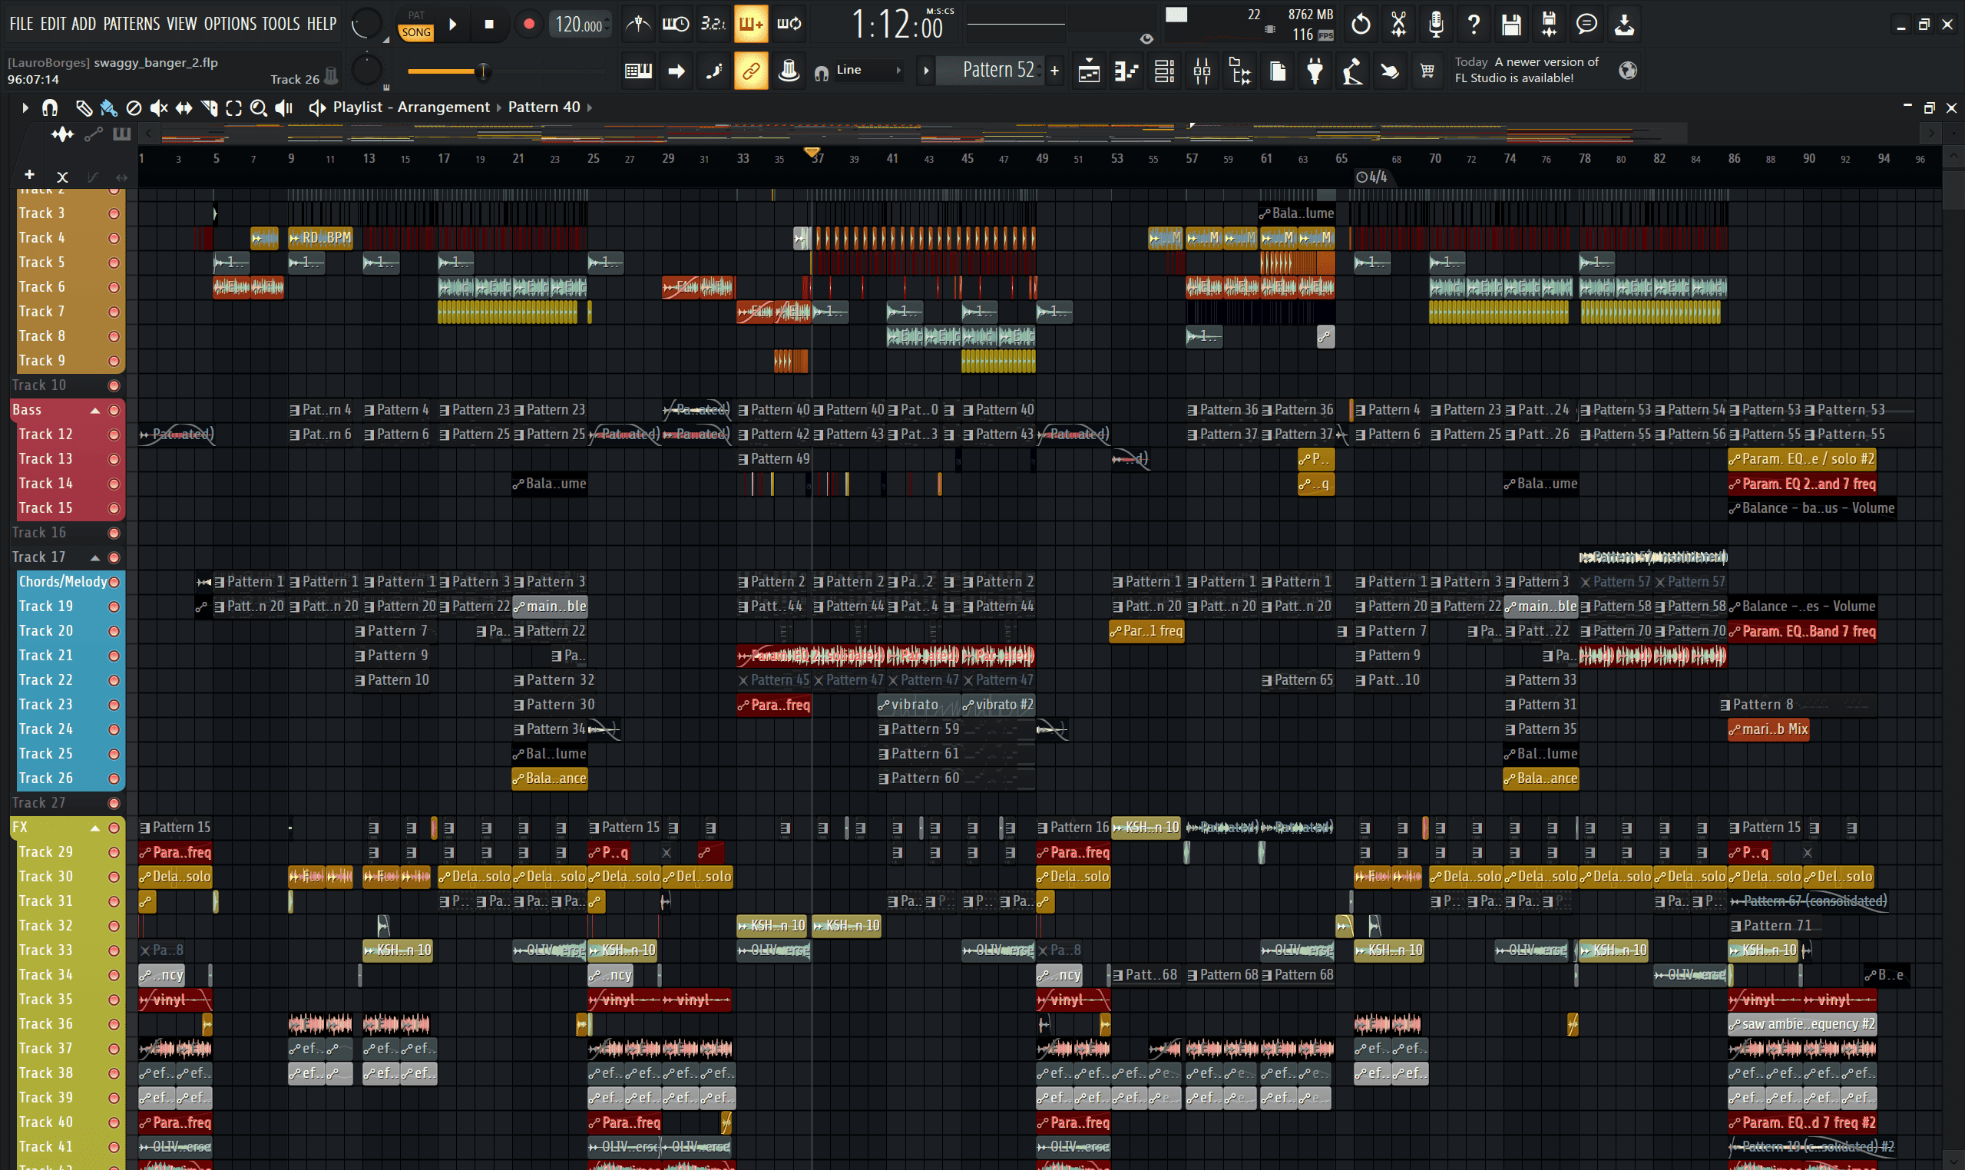Open arrow after Playlist - Arrangement
Screen dimensions: 1965x1170
[x=498, y=107]
